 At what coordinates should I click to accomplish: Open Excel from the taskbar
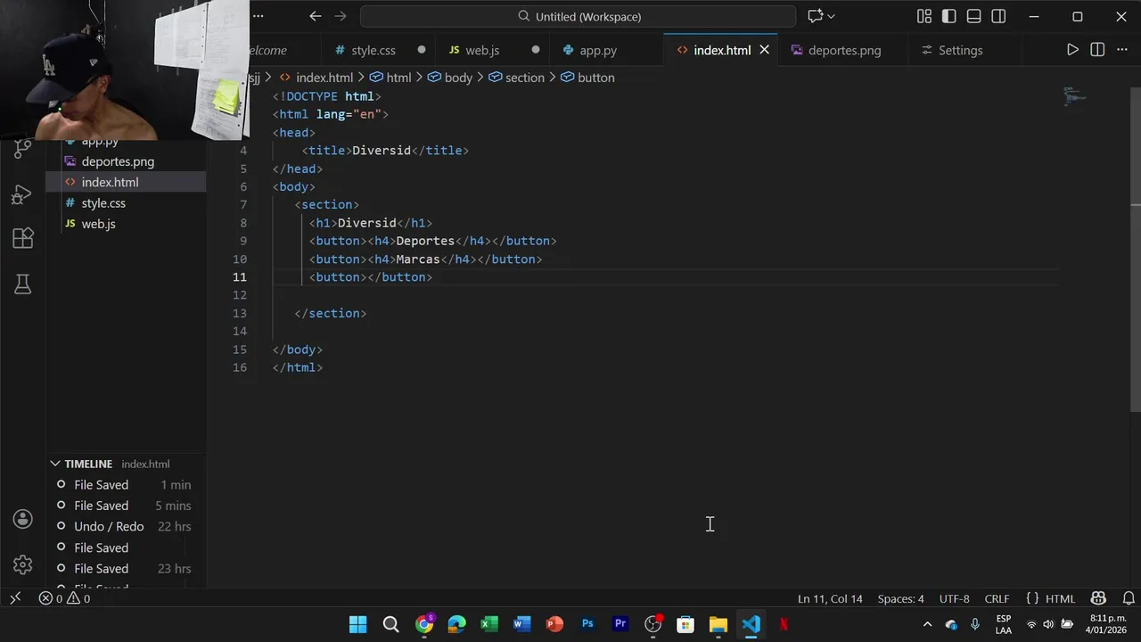(x=489, y=624)
